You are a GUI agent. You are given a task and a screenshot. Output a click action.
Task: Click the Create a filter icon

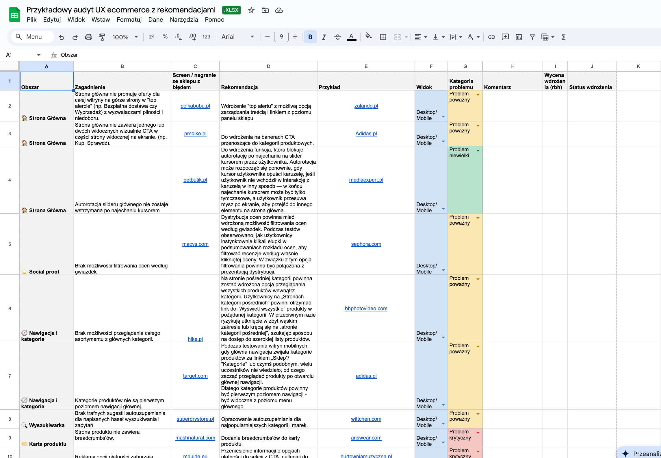[x=532, y=37]
